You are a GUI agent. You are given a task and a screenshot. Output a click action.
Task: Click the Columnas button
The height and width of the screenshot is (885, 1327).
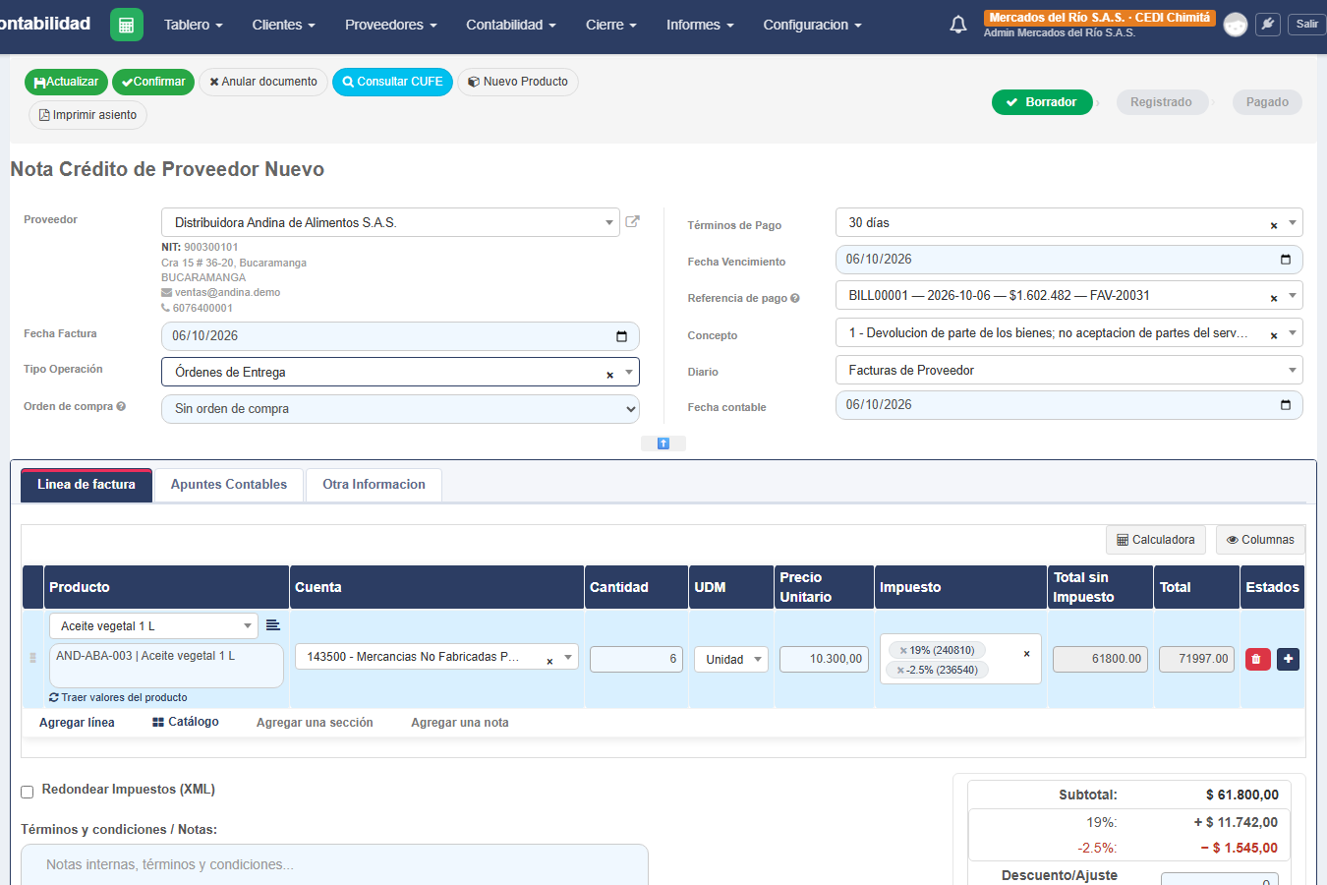(1260, 540)
